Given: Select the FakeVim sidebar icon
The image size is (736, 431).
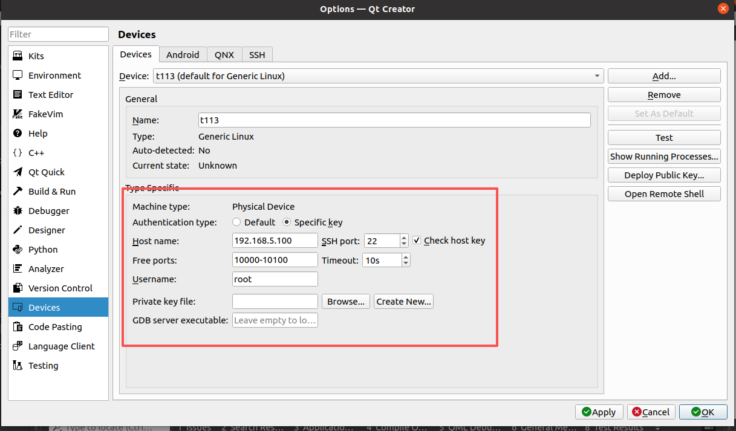Looking at the screenshot, I should [18, 114].
